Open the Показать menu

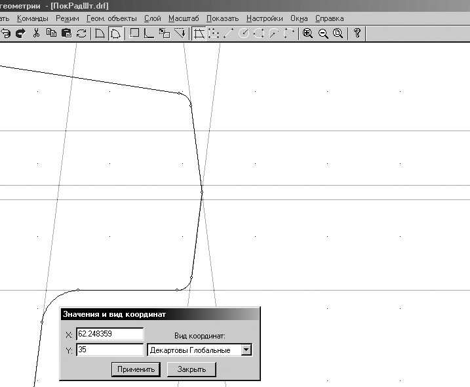point(222,18)
